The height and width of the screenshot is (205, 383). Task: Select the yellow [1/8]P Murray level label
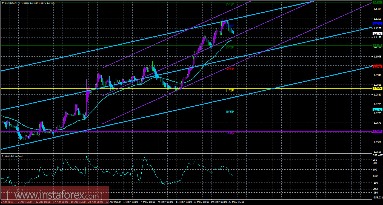pyautogui.click(x=230, y=90)
